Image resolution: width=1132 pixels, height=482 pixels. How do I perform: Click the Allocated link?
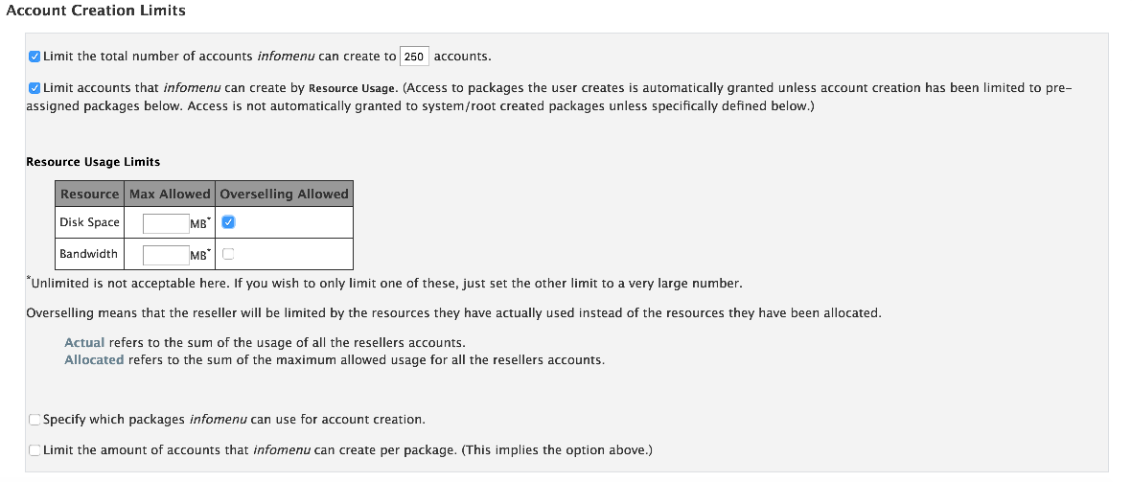click(x=94, y=360)
